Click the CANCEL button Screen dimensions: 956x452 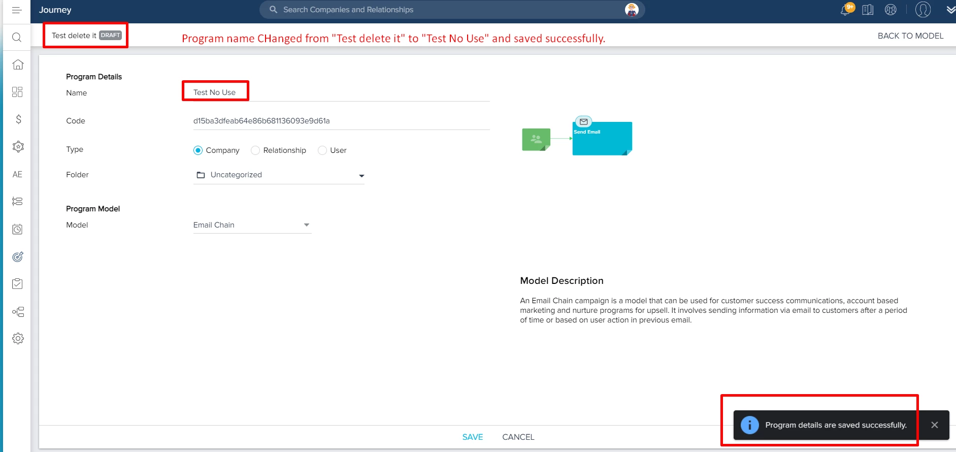coord(518,437)
